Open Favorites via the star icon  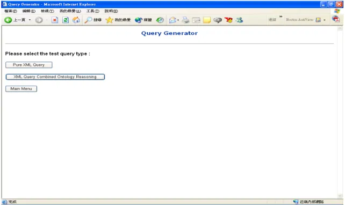click(109, 20)
